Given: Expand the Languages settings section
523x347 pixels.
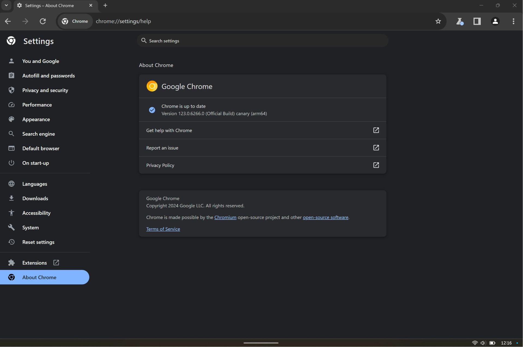Looking at the screenshot, I should click(x=34, y=184).
